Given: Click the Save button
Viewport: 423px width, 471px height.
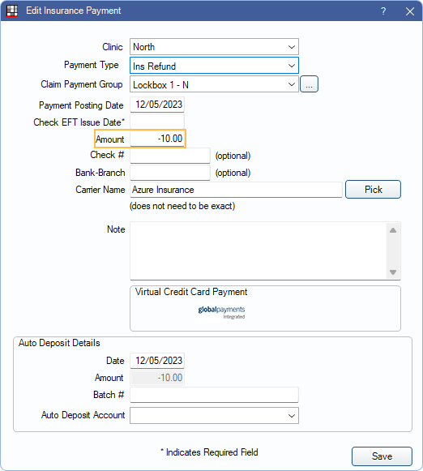Looking at the screenshot, I should tap(382, 456).
